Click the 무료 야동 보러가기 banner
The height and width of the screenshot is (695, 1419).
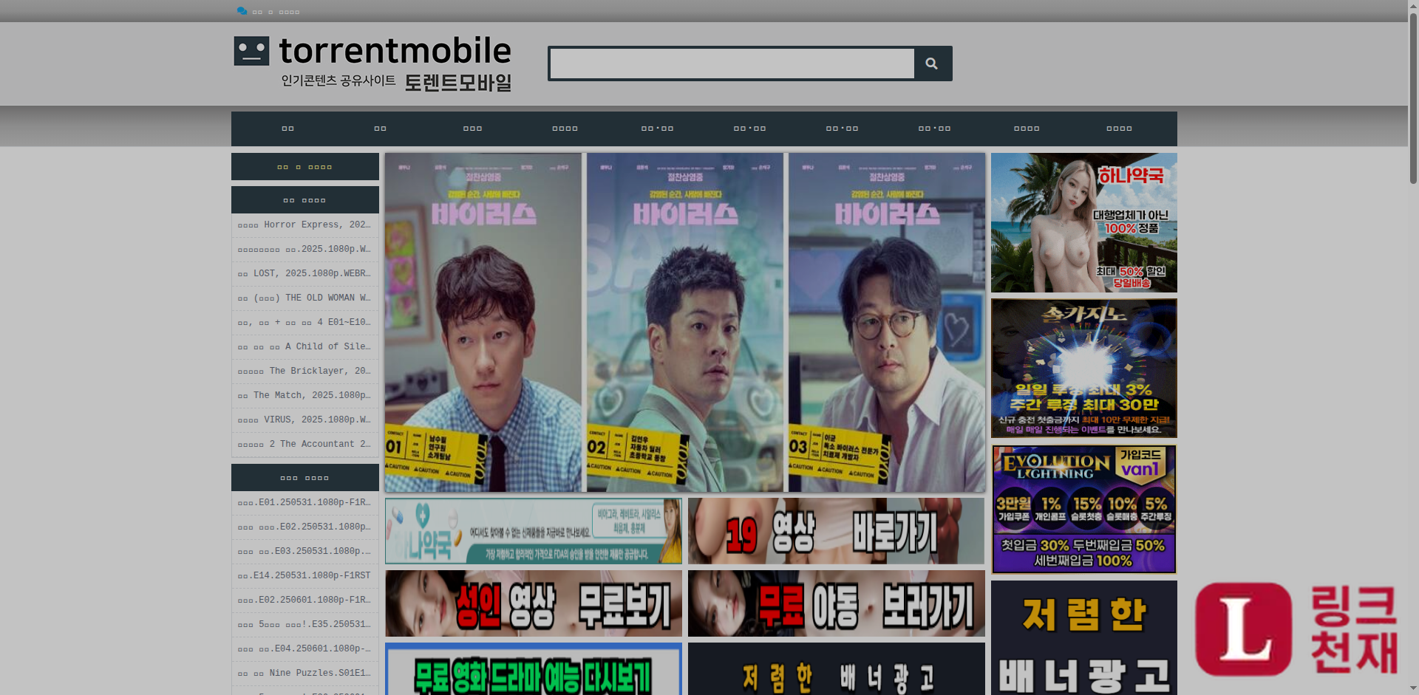[837, 603]
